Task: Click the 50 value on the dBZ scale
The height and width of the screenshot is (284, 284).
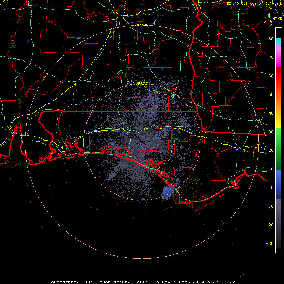Action: 271,95
